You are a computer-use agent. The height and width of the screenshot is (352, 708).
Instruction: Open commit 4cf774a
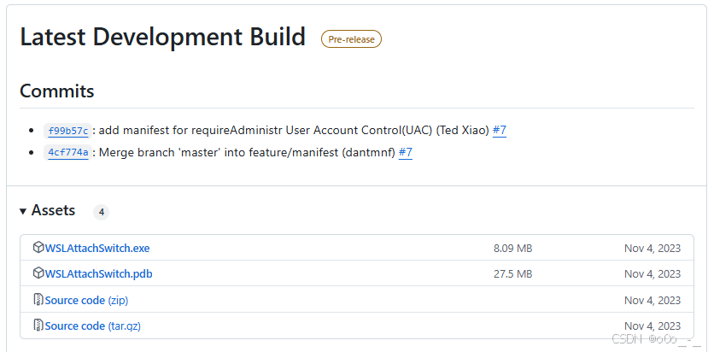point(67,153)
